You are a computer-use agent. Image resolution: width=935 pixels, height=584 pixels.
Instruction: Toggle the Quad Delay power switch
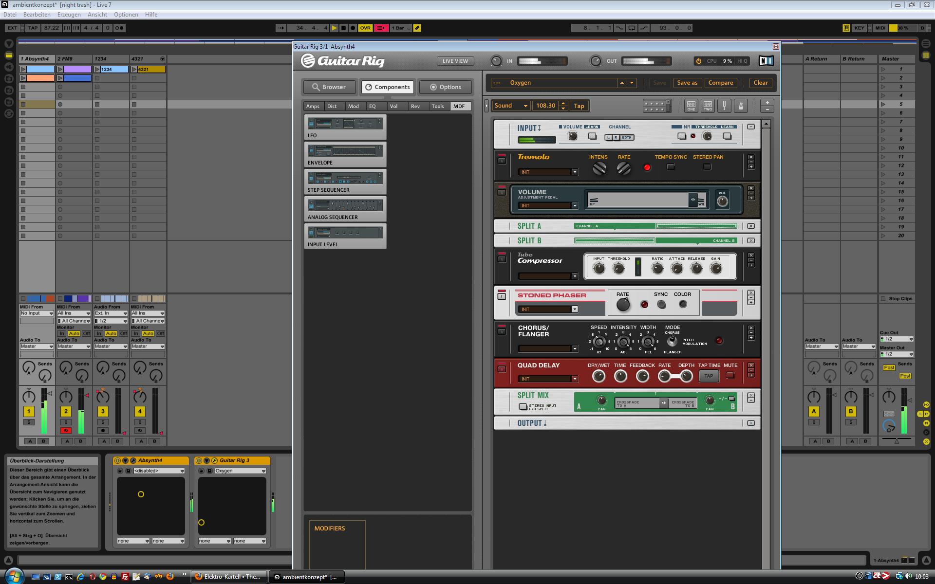click(x=502, y=368)
